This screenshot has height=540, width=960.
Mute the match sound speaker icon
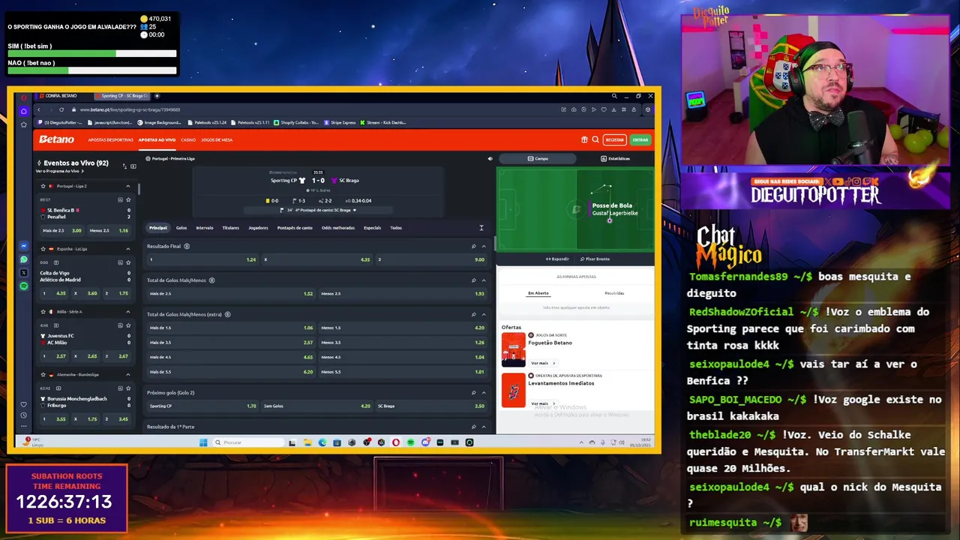pyautogui.click(x=490, y=159)
